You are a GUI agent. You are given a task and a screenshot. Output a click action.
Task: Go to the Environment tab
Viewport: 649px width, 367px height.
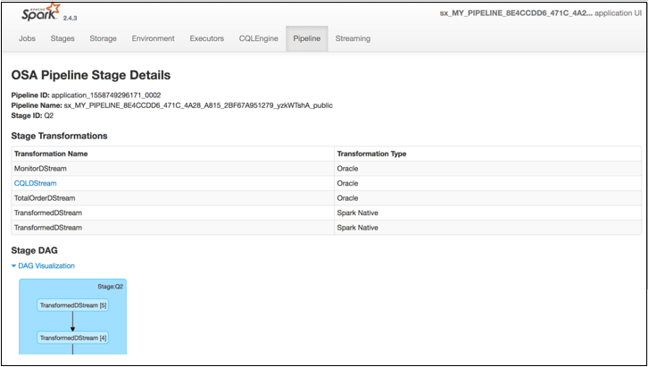coord(154,38)
